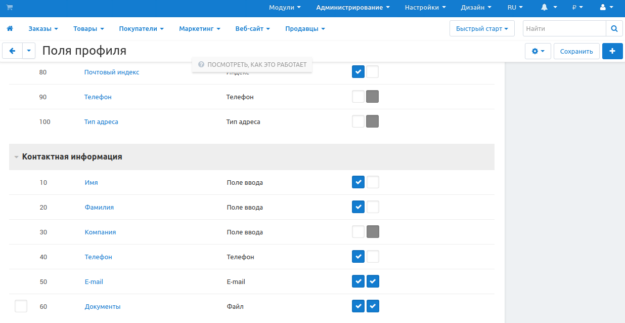Viewport: 625px width, 323px height.
Task: Open the RU language dropdown
Action: coord(515,8)
